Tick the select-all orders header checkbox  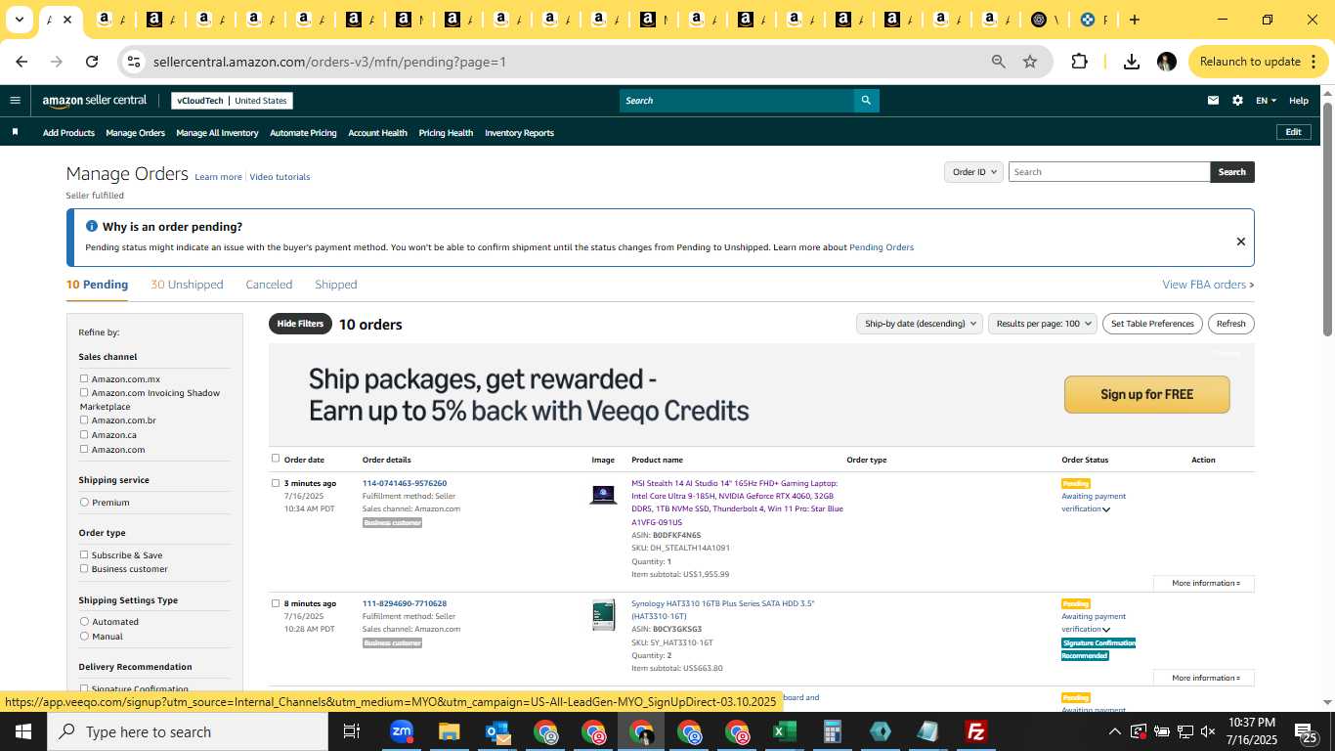(x=276, y=458)
